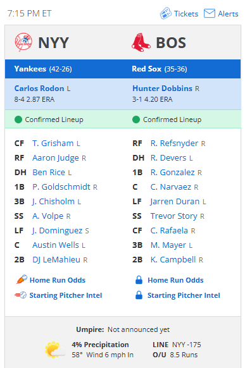Select Trevor Story in the lineup
The image size is (245, 368).
(x=174, y=216)
